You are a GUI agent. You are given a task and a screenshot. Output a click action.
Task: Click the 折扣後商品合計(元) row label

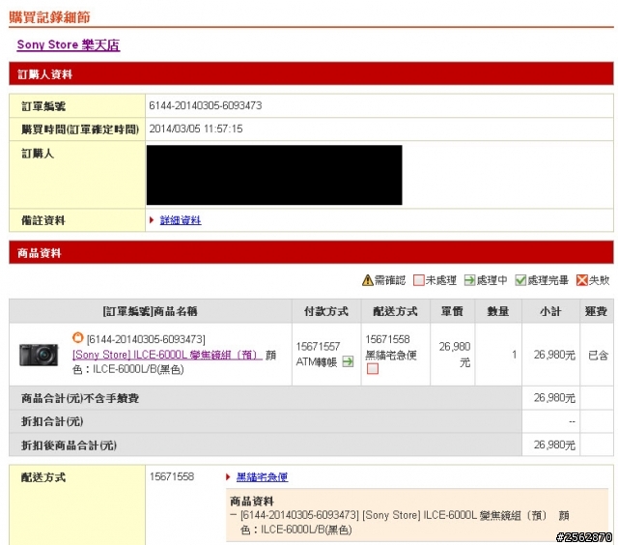point(69,445)
